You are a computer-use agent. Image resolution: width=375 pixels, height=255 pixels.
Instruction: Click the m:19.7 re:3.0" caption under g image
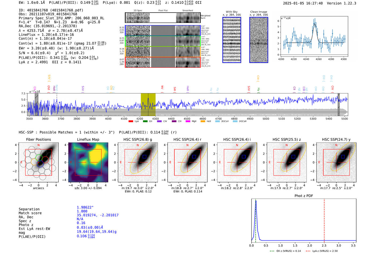[x=138, y=188]
